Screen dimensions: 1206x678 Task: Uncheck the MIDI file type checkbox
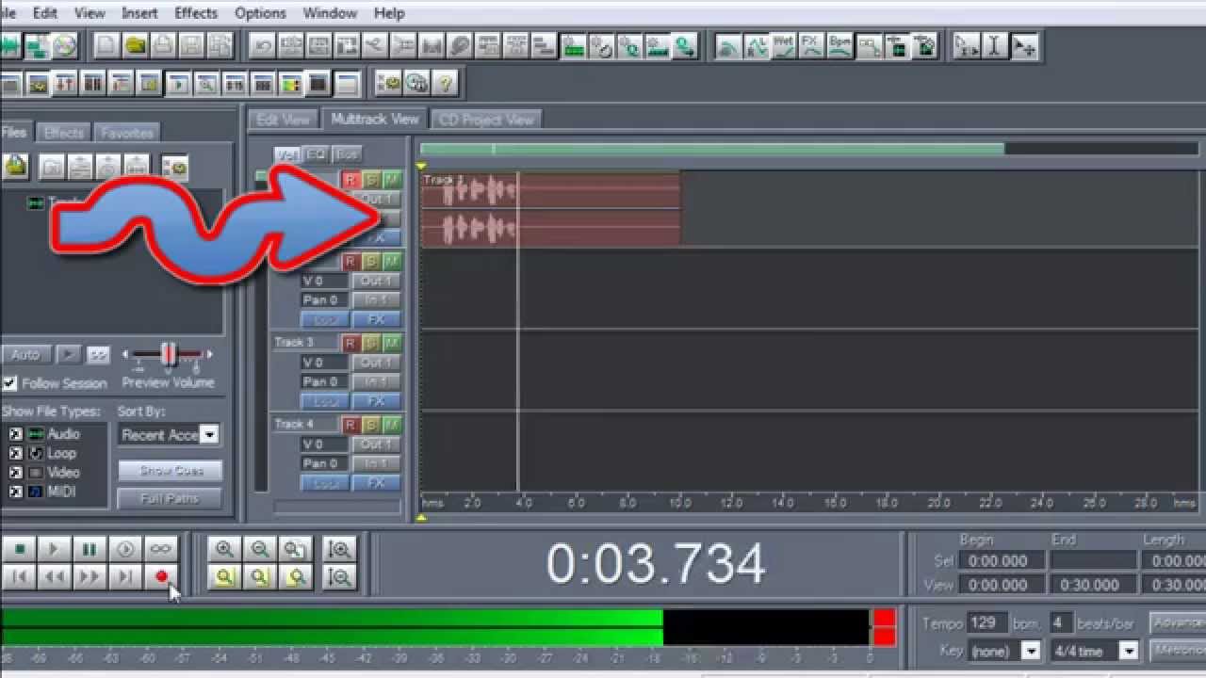click(15, 492)
